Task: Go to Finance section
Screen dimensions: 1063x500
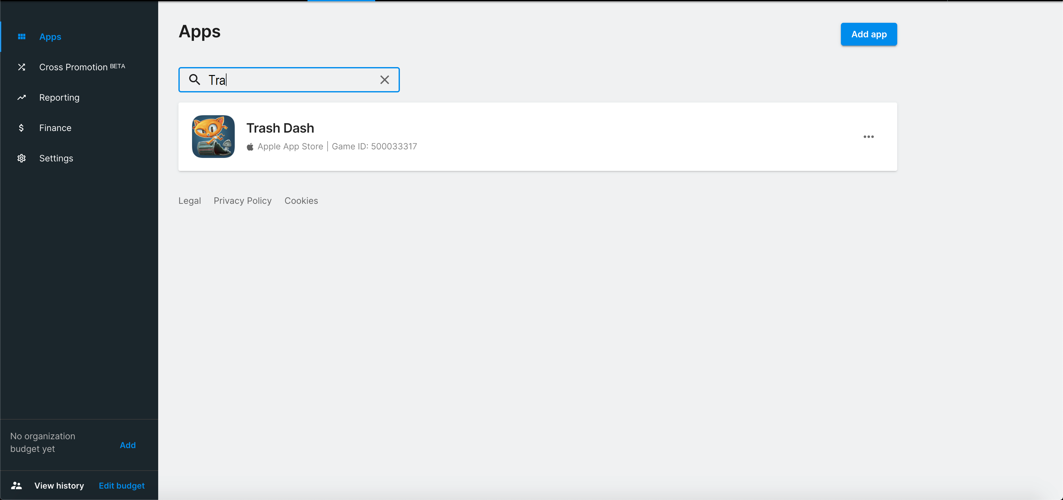Action: click(x=55, y=128)
